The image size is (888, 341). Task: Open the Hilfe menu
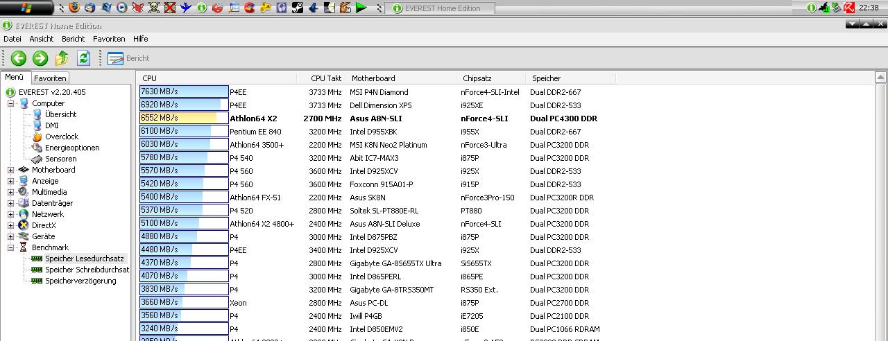tap(140, 39)
